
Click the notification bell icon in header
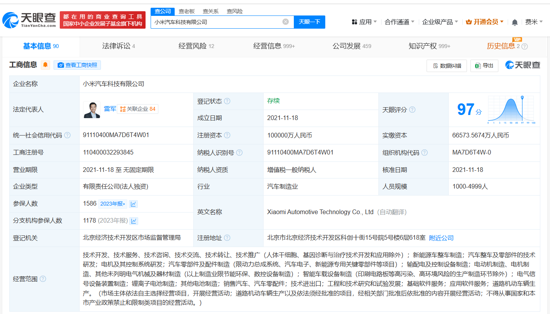click(515, 22)
